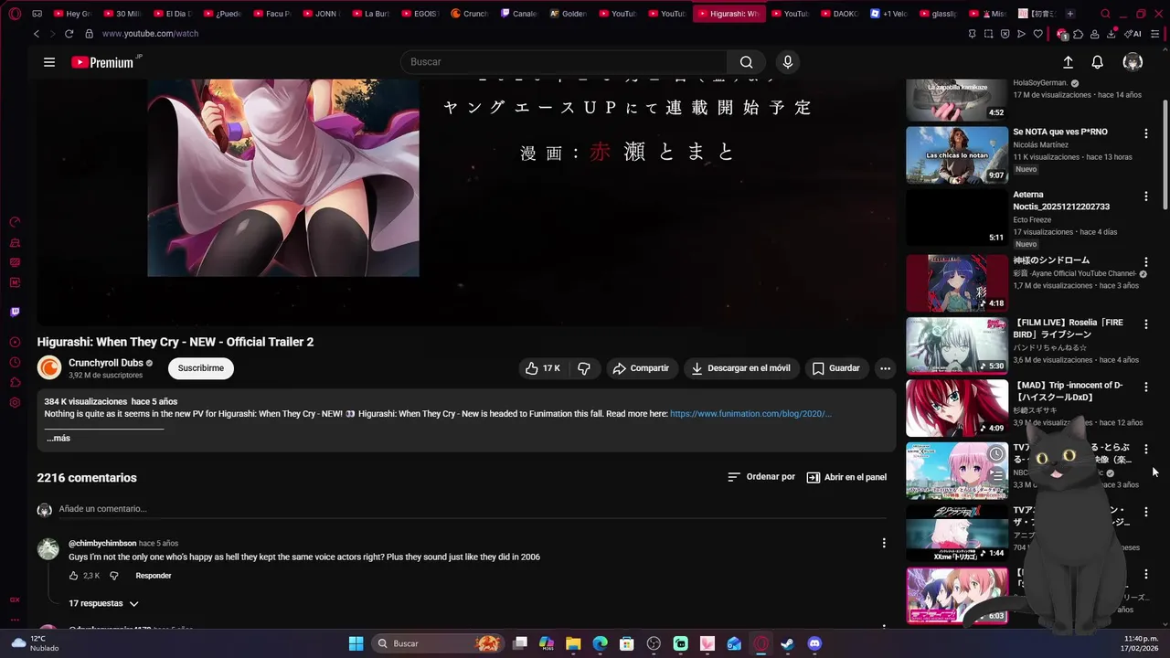Open options for Roselia FIRE BIRD video

tap(1145, 324)
